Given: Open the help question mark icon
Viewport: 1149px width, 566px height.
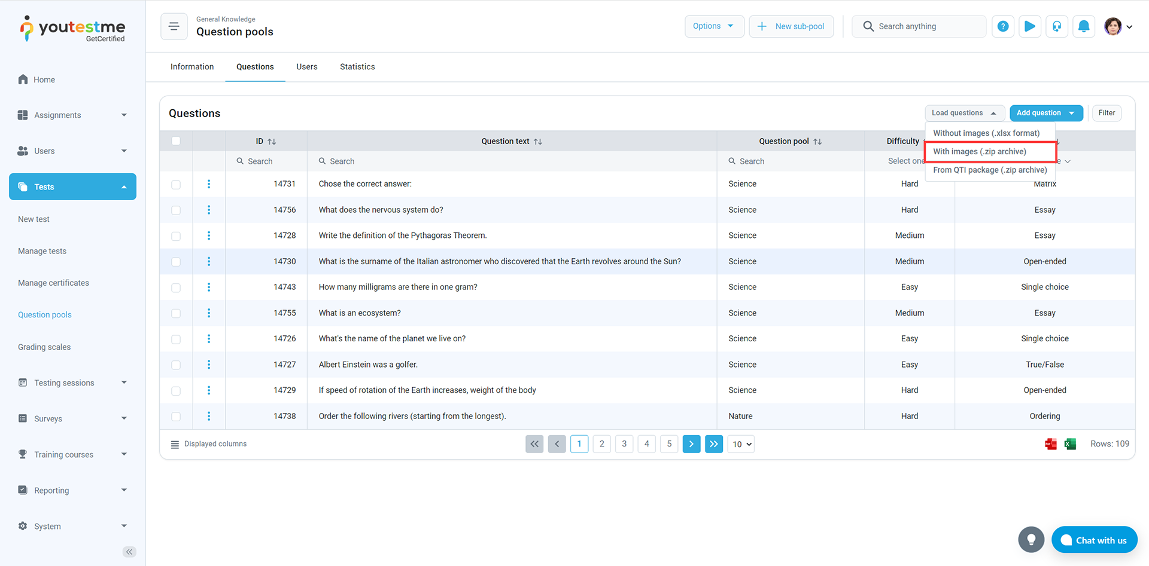Looking at the screenshot, I should pyautogui.click(x=1003, y=26).
